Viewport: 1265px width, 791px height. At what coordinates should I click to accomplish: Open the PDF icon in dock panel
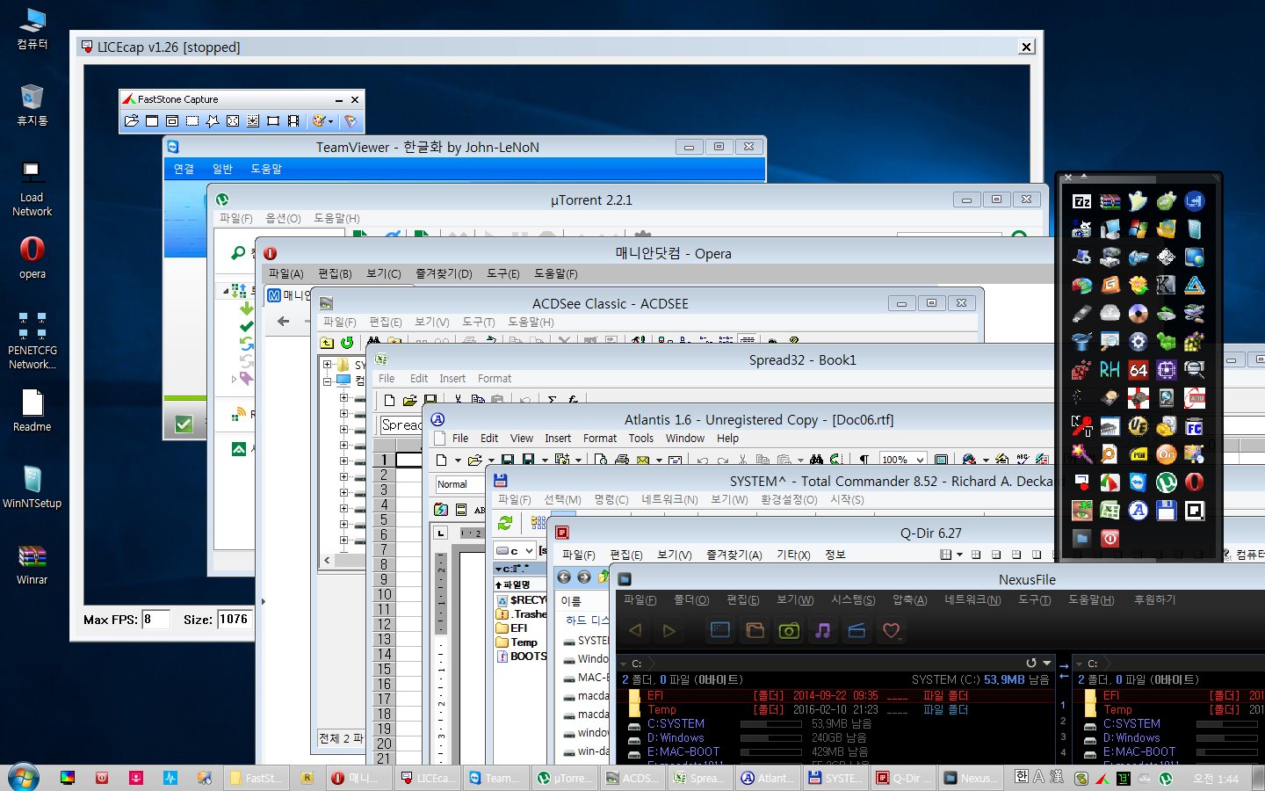(1138, 454)
